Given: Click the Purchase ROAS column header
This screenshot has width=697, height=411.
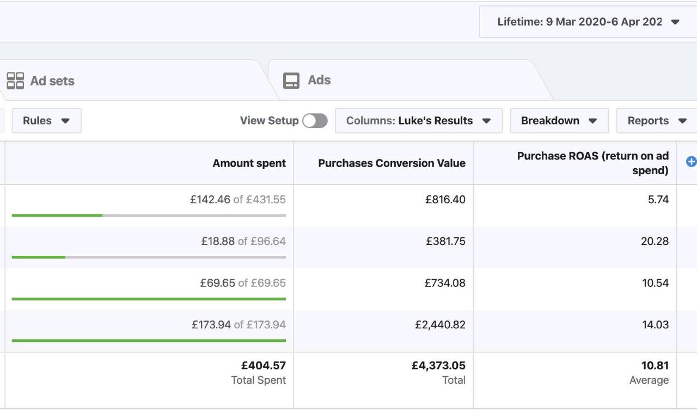Looking at the screenshot, I should 592,163.
